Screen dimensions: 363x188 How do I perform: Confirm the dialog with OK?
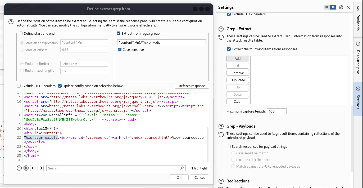(179, 177)
